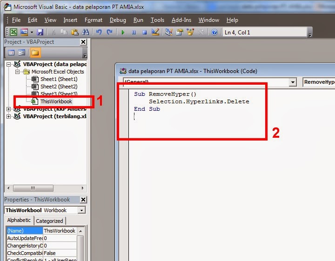Save the workbook with the floppy icon
This screenshot has width=335, height=261.
click(40, 32)
